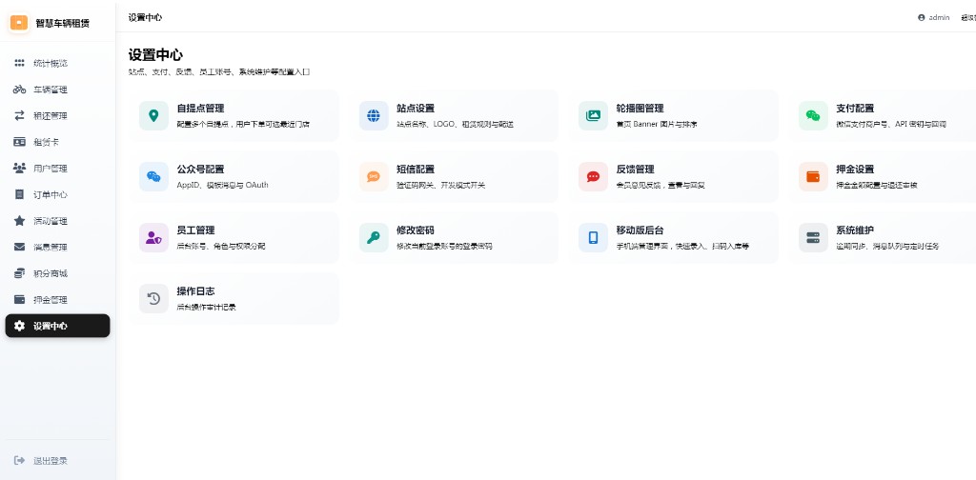
Task: Open 移动版后台 phone icon card
Action: point(674,237)
